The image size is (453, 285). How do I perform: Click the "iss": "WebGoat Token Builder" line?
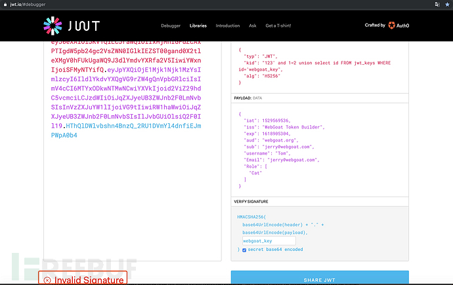coord(284,127)
